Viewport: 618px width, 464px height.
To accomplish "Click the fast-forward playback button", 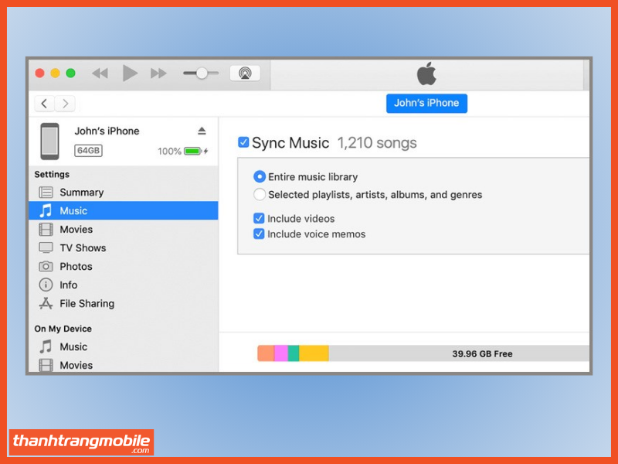I will (158, 73).
